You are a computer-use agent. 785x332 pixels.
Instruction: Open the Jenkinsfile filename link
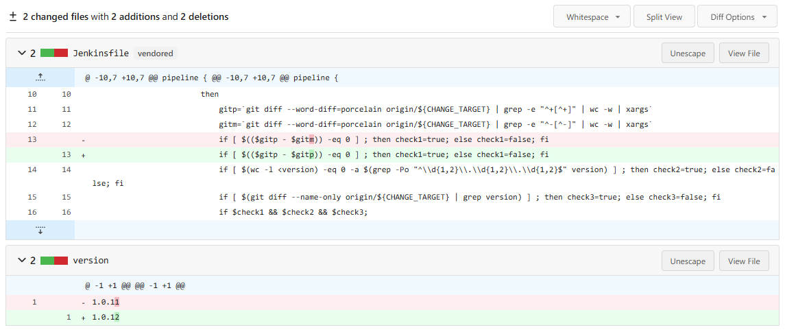tap(101, 53)
